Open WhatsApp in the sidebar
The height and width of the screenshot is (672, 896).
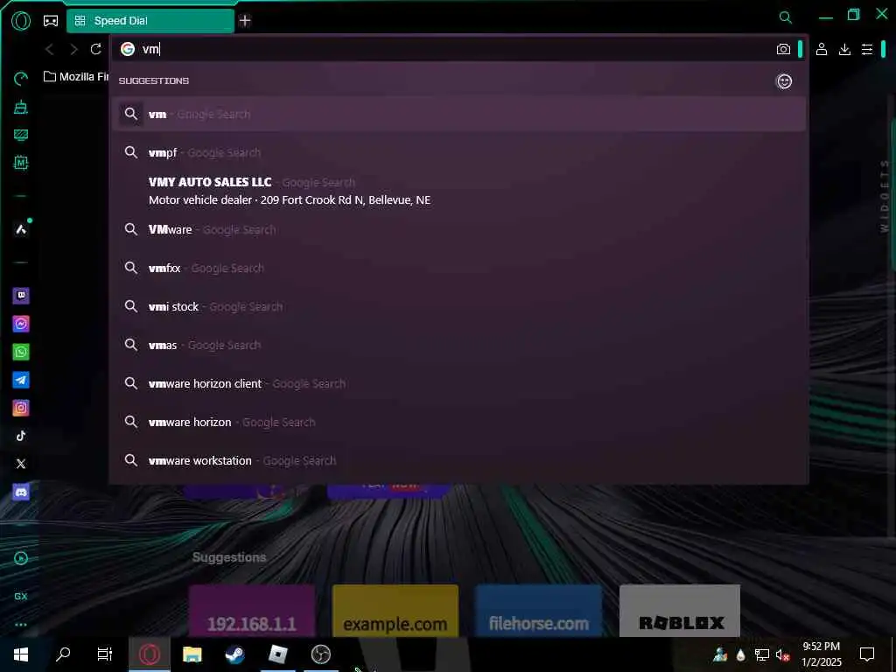coord(21,352)
